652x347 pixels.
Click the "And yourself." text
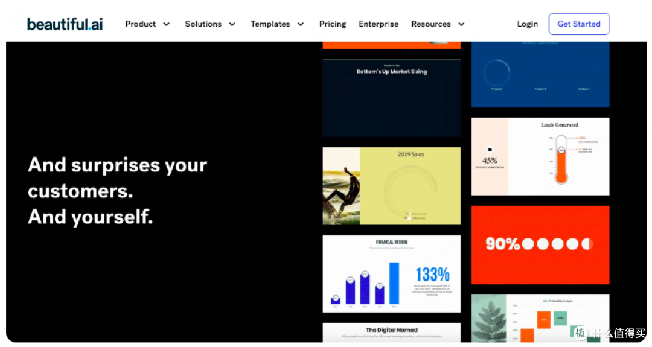(90, 217)
